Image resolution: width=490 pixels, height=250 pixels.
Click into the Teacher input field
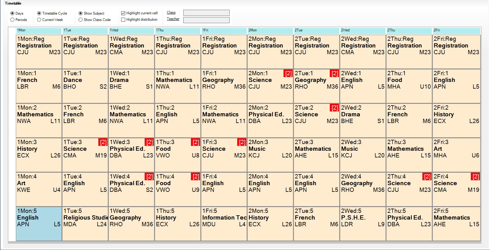click(206, 20)
